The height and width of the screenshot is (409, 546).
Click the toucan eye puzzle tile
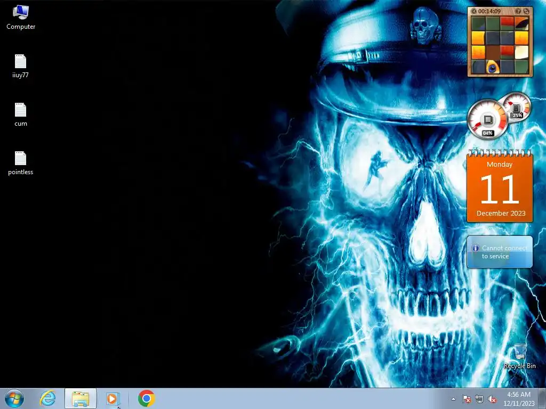coord(493,67)
